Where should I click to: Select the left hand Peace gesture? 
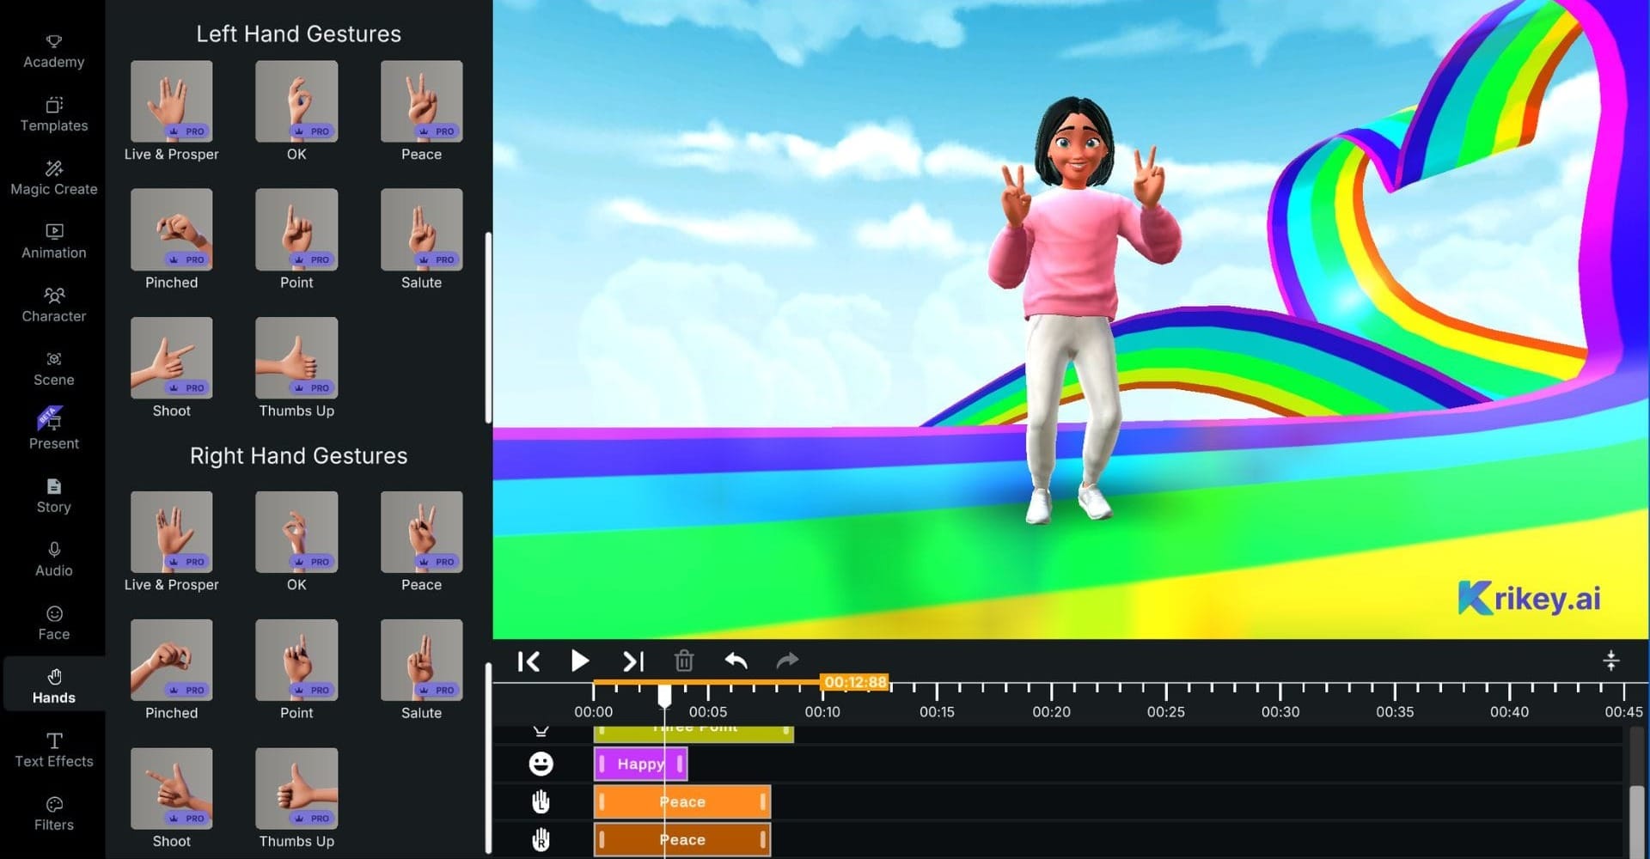tap(421, 101)
